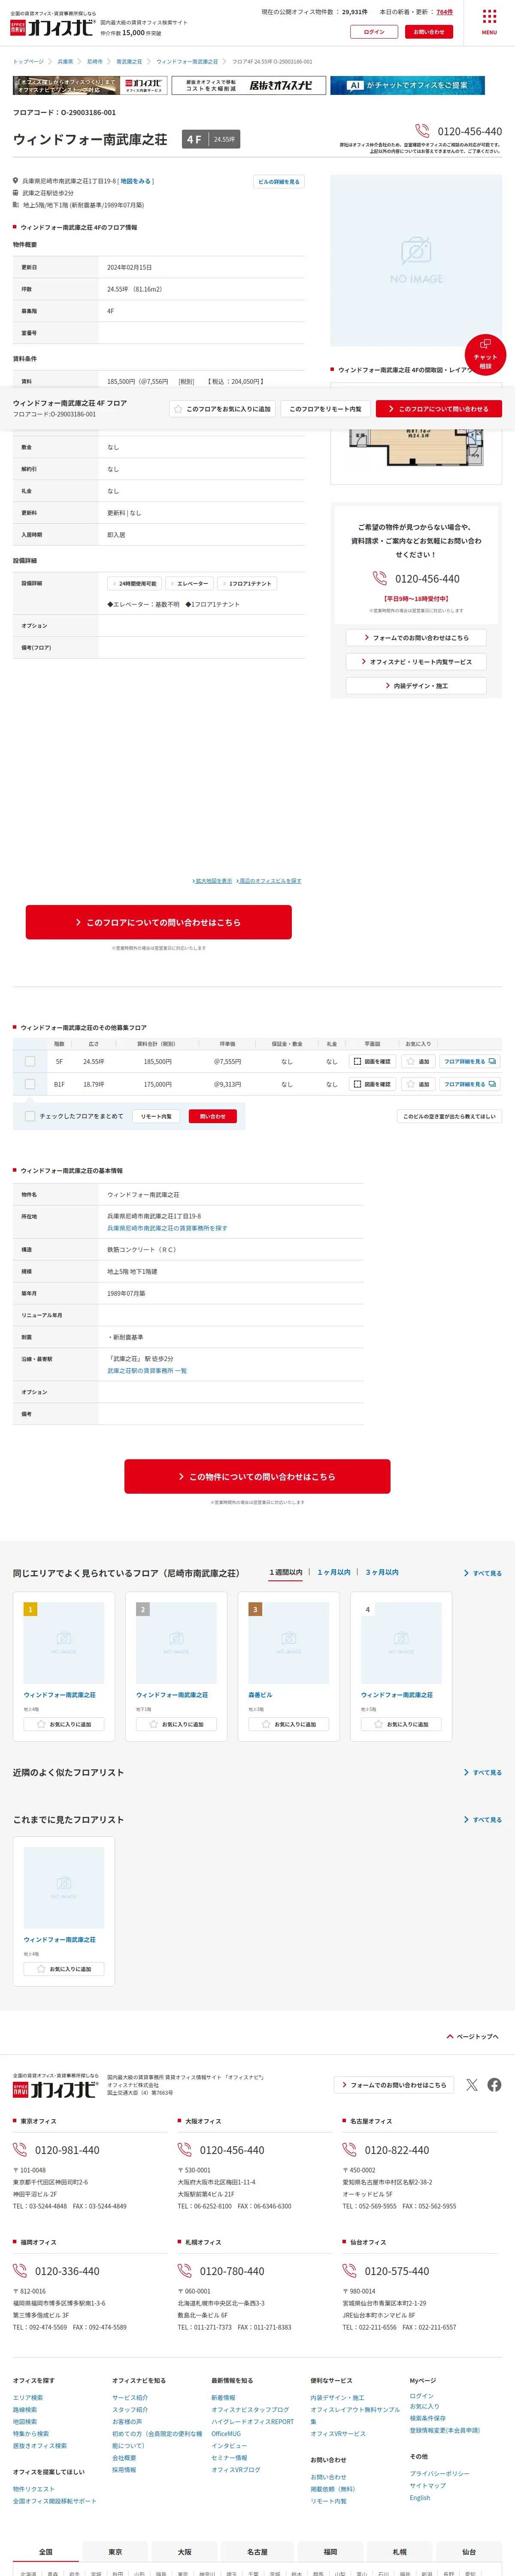Image resolution: width=515 pixels, height=2576 pixels.
Task: Click Sapporo office phone icon 0120-780-440
Action: [x=185, y=2271]
